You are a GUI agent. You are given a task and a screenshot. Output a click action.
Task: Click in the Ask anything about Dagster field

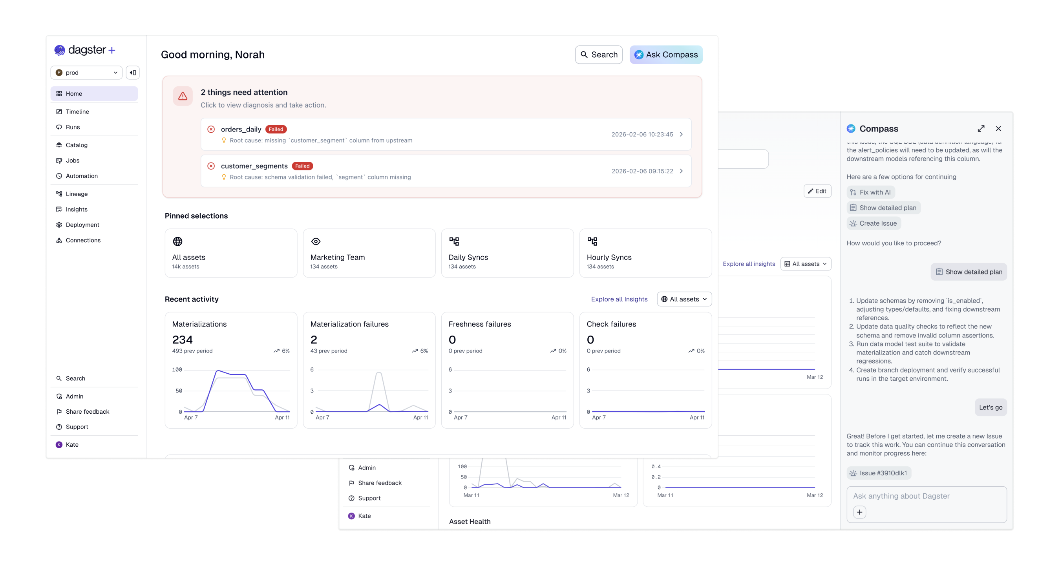point(926,497)
